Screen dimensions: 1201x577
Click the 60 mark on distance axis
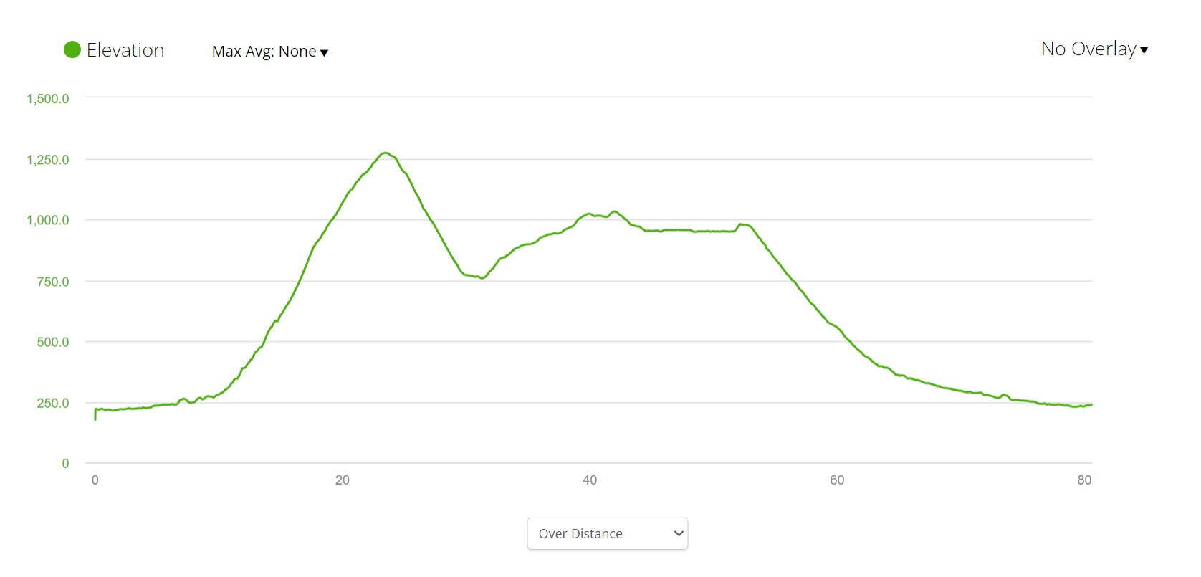[837, 480]
